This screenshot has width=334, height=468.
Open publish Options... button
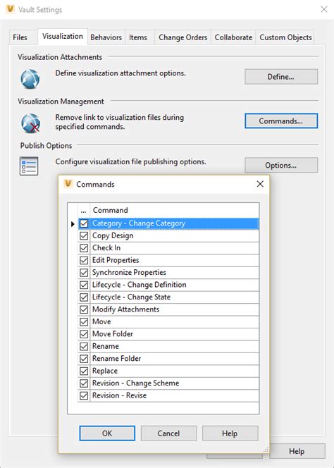tap(281, 165)
